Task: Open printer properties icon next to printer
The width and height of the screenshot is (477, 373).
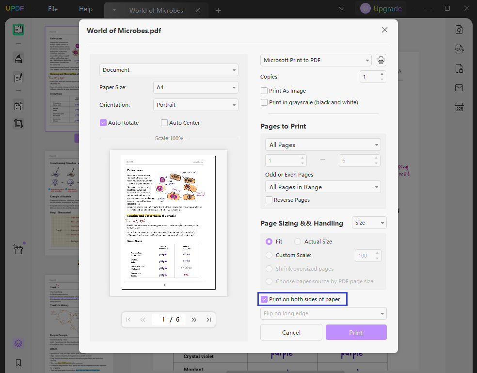Action: [x=381, y=60]
